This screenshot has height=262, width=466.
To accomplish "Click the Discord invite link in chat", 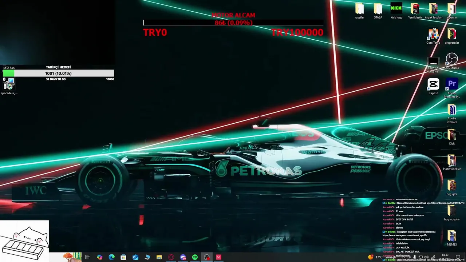I will (448, 203).
